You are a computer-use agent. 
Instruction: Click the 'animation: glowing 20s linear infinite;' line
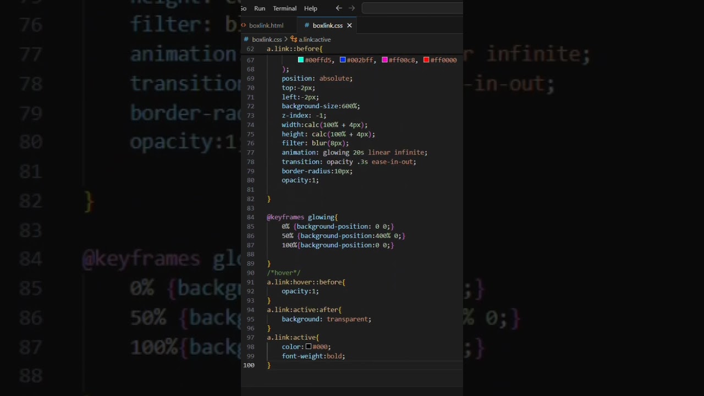355,152
